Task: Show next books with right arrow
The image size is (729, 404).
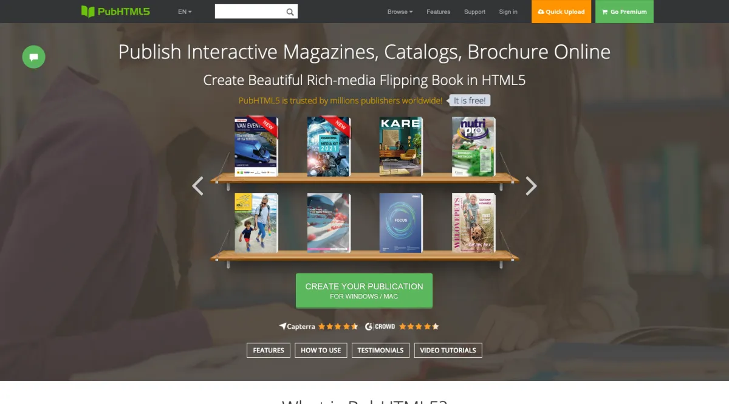Action: [531, 186]
